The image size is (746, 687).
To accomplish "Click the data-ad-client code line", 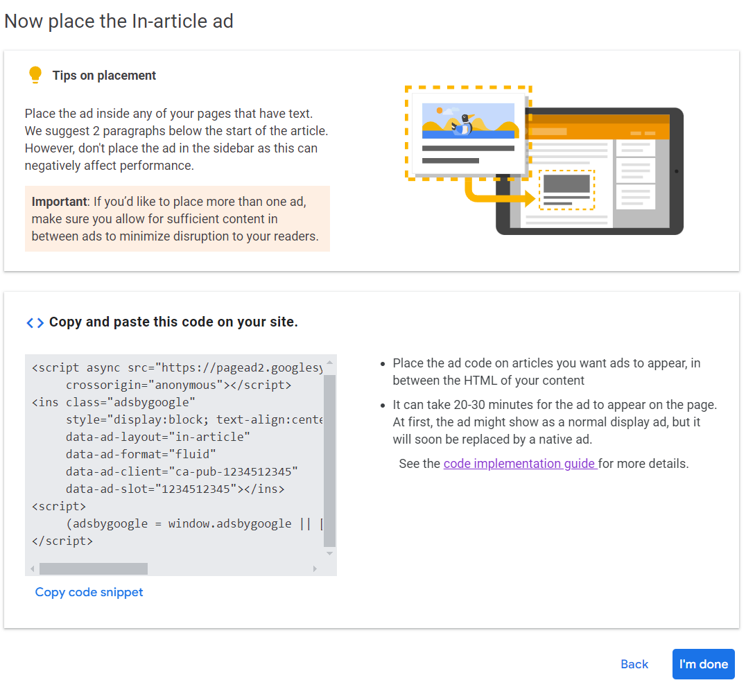I will click(182, 471).
